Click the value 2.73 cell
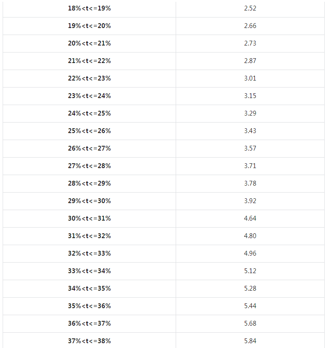Screen dimensions: 326x348 click(x=250, y=43)
